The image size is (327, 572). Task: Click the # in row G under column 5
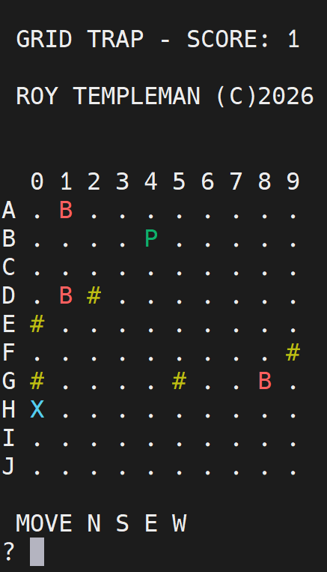[179, 381]
